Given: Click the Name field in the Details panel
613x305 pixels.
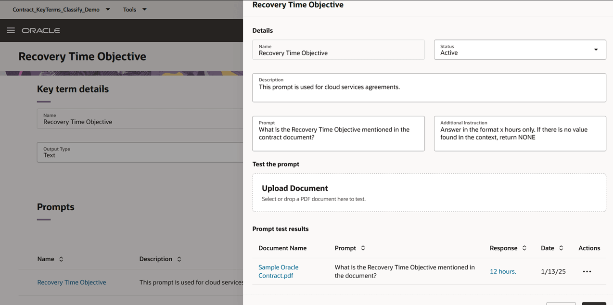Looking at the screenshot, I should (x=338, y=50).
